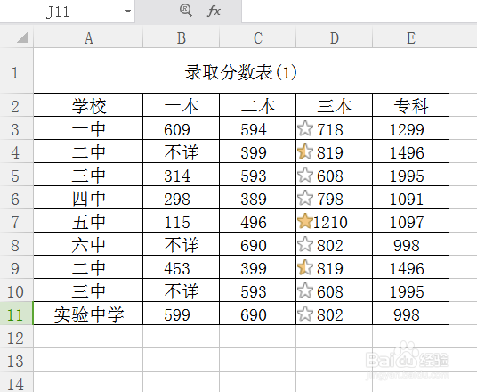The height and width of the screenshot is (392, 477).
Task: Select the cell containing 314
Action: click(182, 175)
